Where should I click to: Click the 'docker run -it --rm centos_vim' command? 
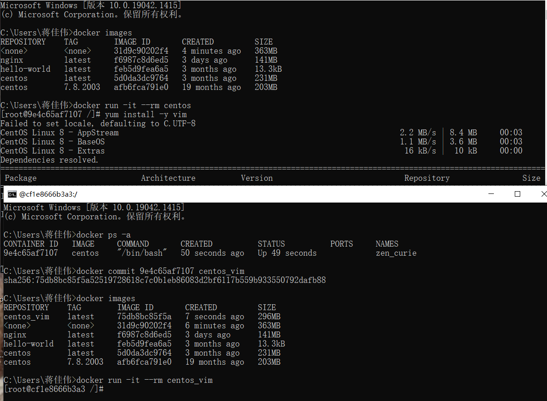point(144,380)
